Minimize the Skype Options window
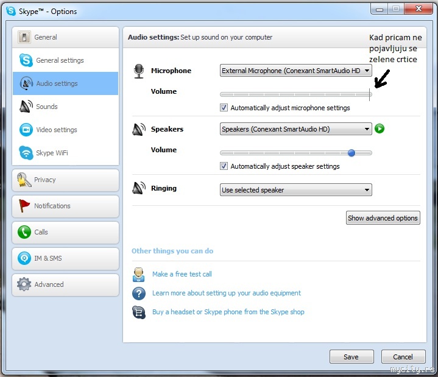Screen dimensions: 438x377 coord(380,9)
